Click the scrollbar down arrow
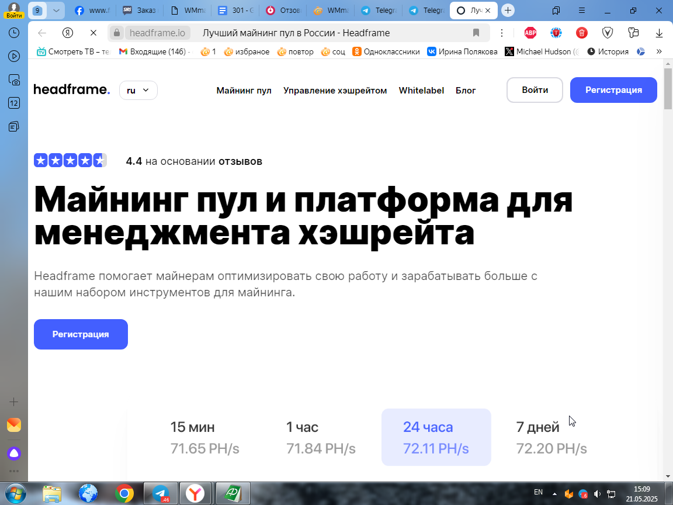Image resolution: width=673 pixels, height=505 pixels. pos(667,476)
